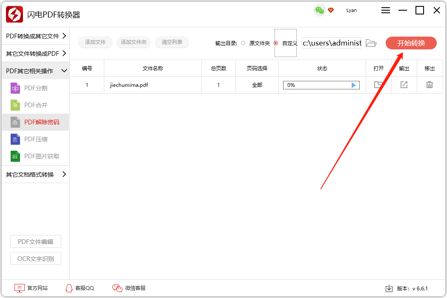Open the hamburger menu in title bar
447x298 pixels.
pyautogui.click(x=385, y=11)
